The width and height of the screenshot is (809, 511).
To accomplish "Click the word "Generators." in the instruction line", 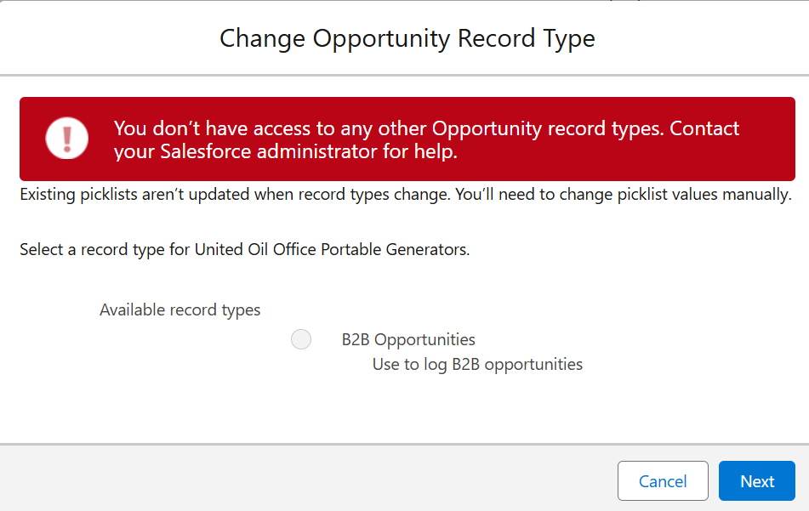I will [430, 250].
